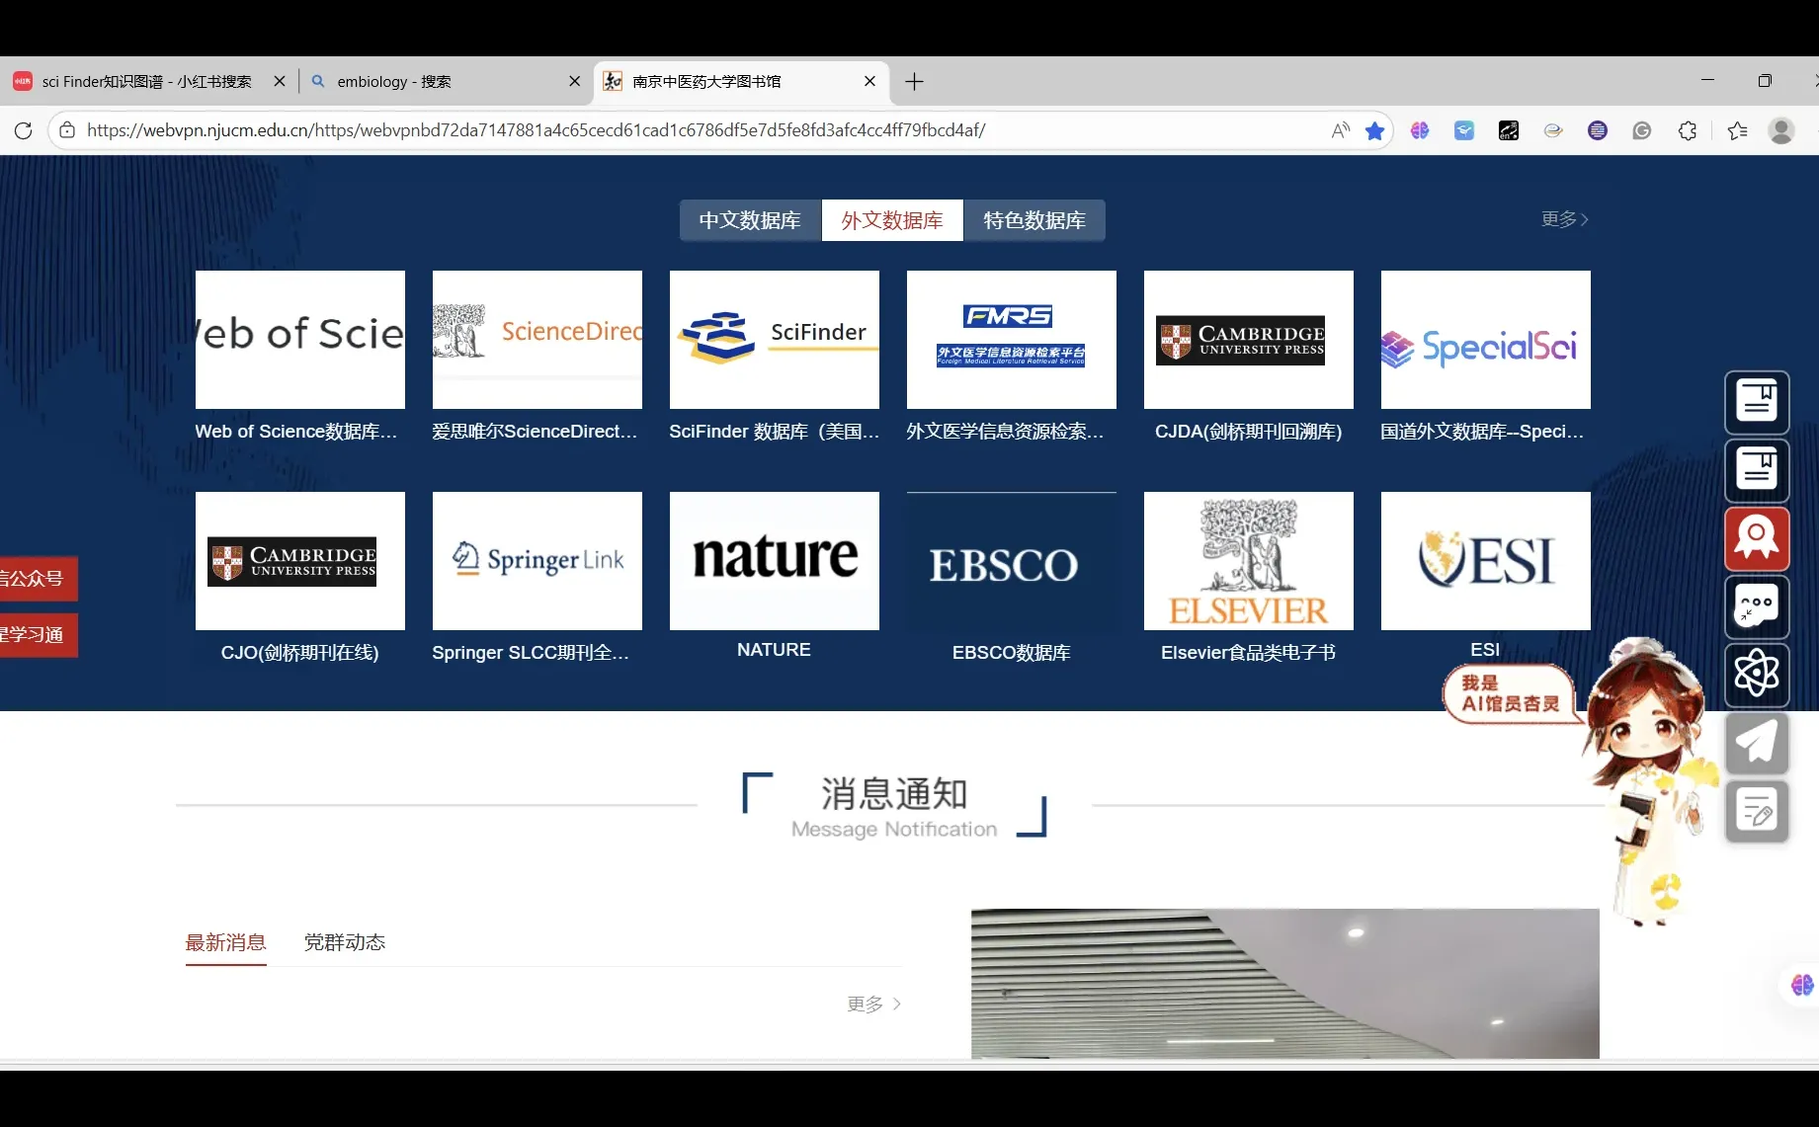
Task: Click the top bookmark-page sidebar icon
Action: pos(1757,403)
